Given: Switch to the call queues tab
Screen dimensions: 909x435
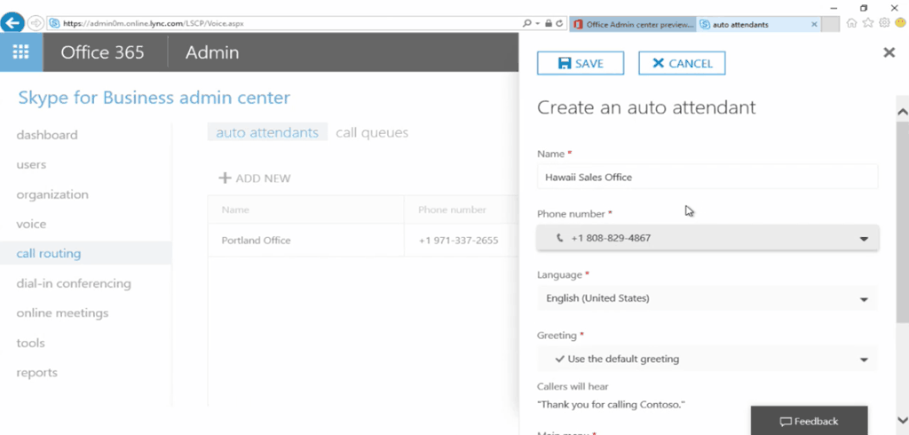Looking at the screenshot, I should pos(372,133).
